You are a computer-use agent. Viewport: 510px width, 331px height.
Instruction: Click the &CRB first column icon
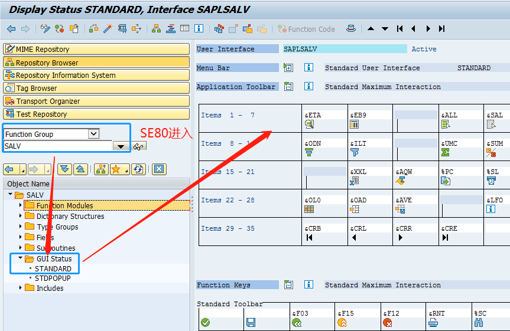tap(309, 237)
